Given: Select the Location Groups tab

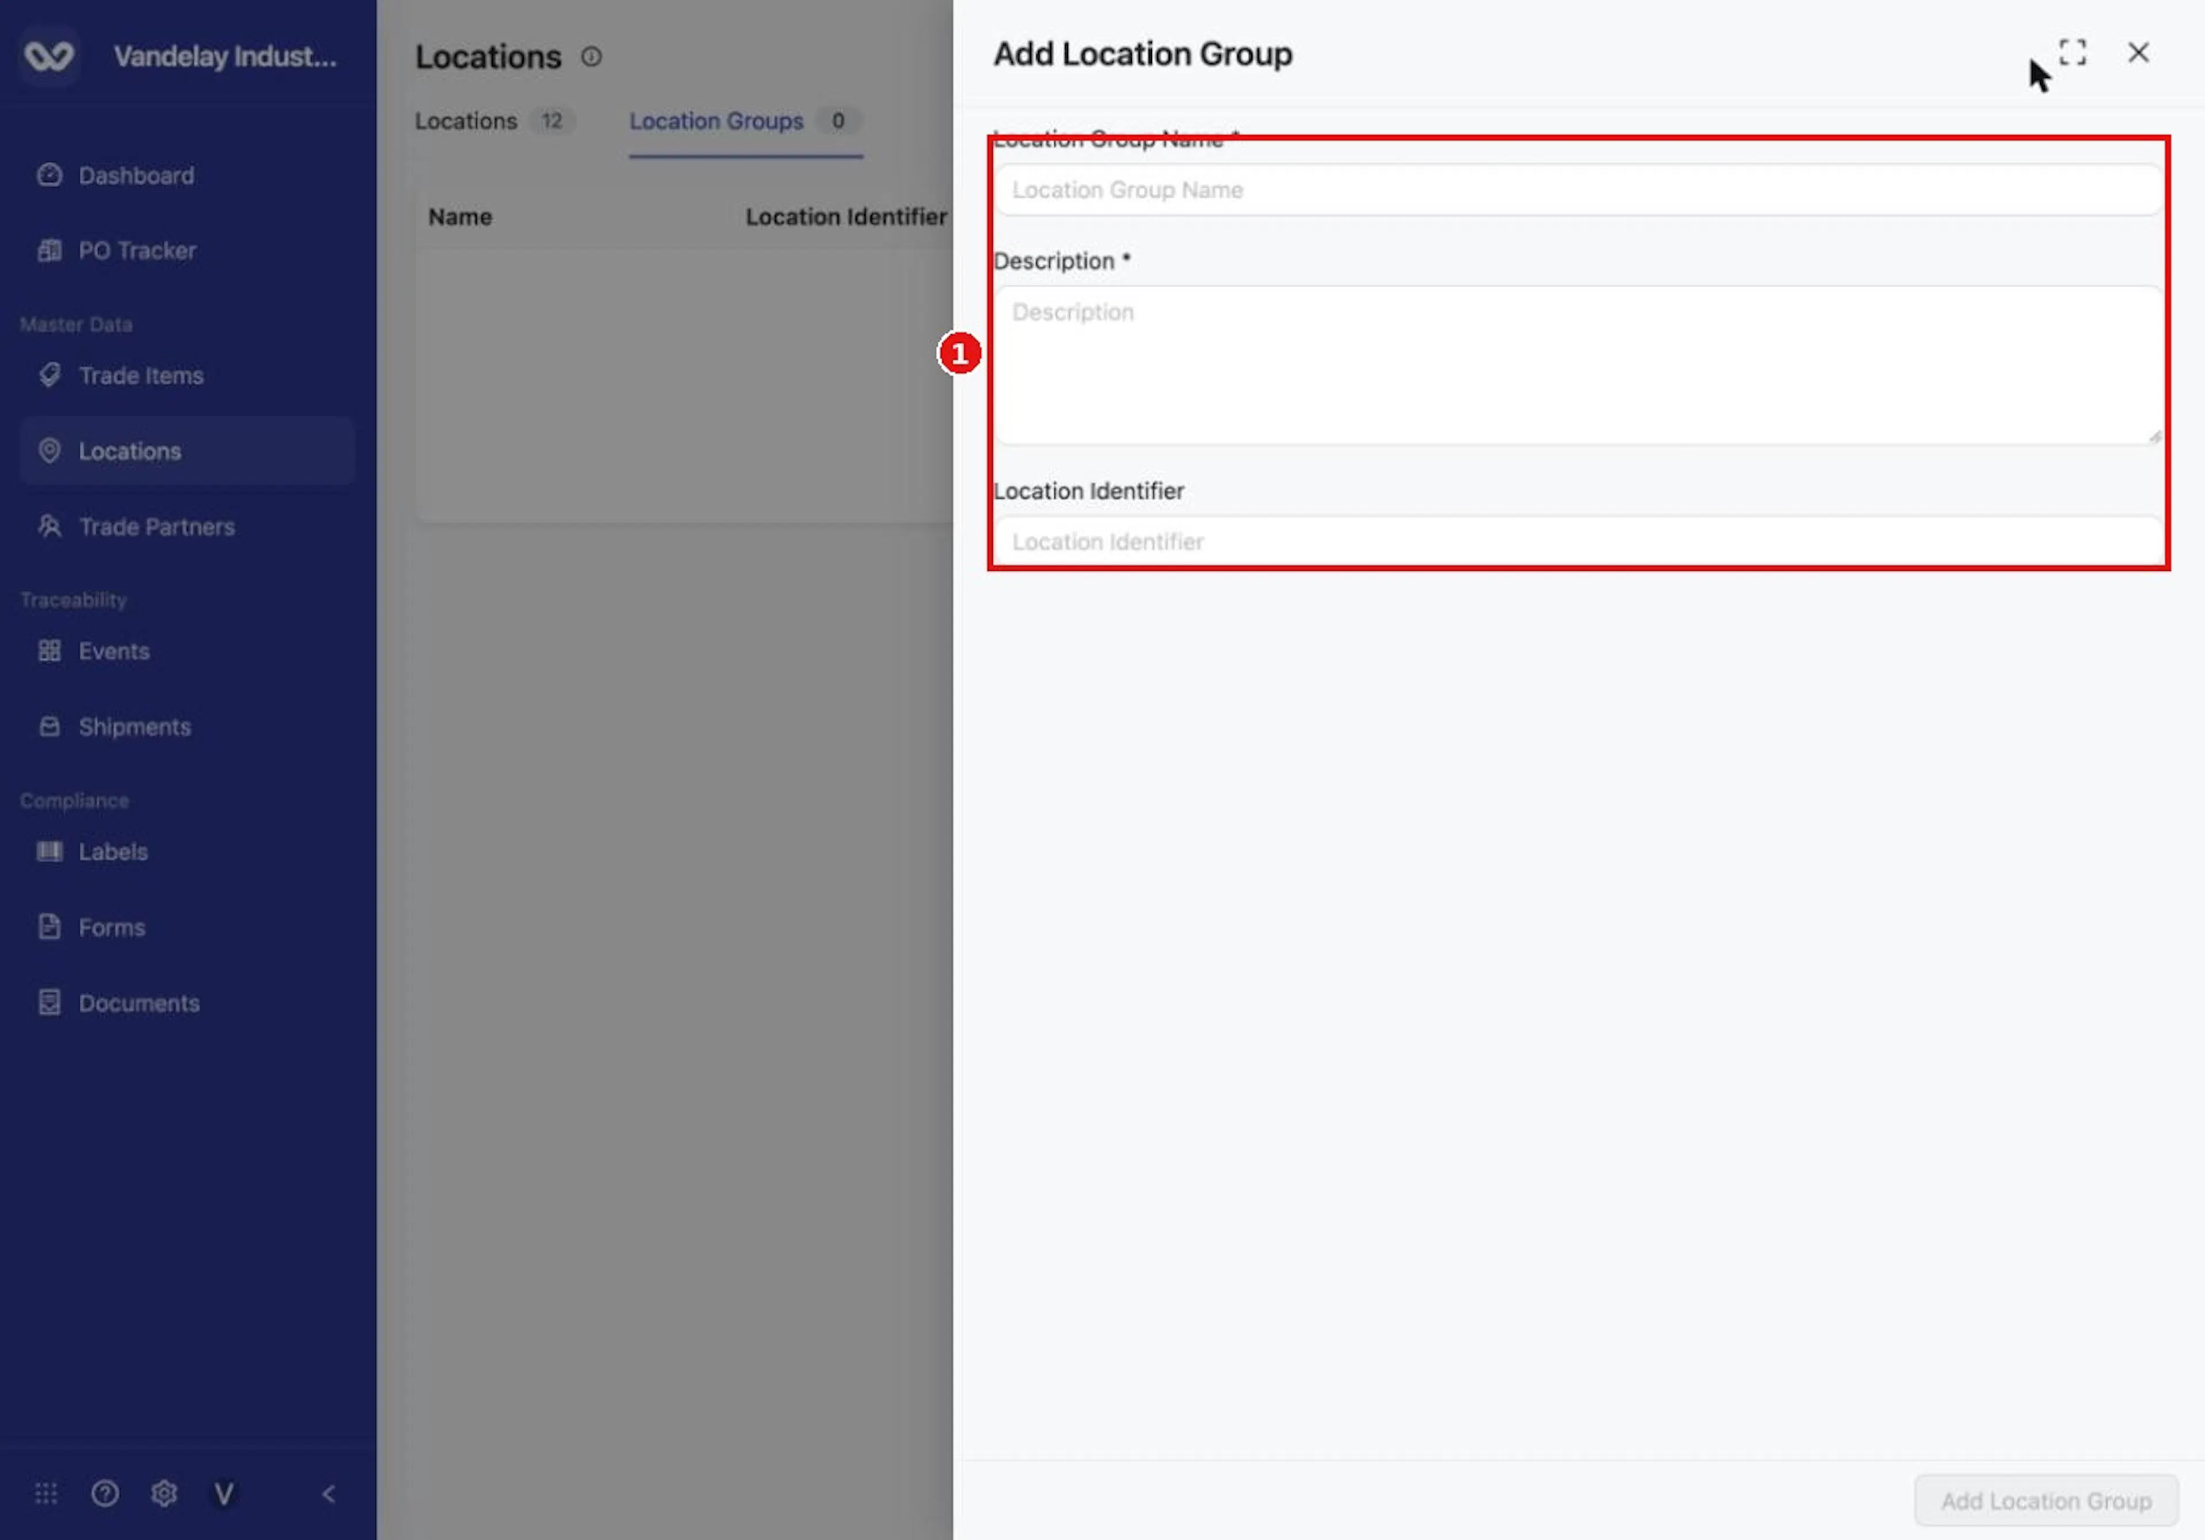Looking at the screenshot, I should coord(745,121).
